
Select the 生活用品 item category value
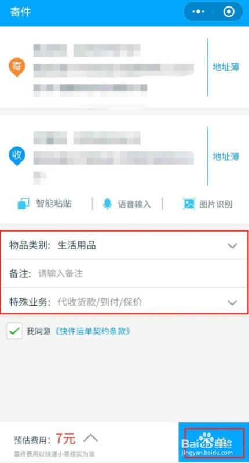click(76, 245)
